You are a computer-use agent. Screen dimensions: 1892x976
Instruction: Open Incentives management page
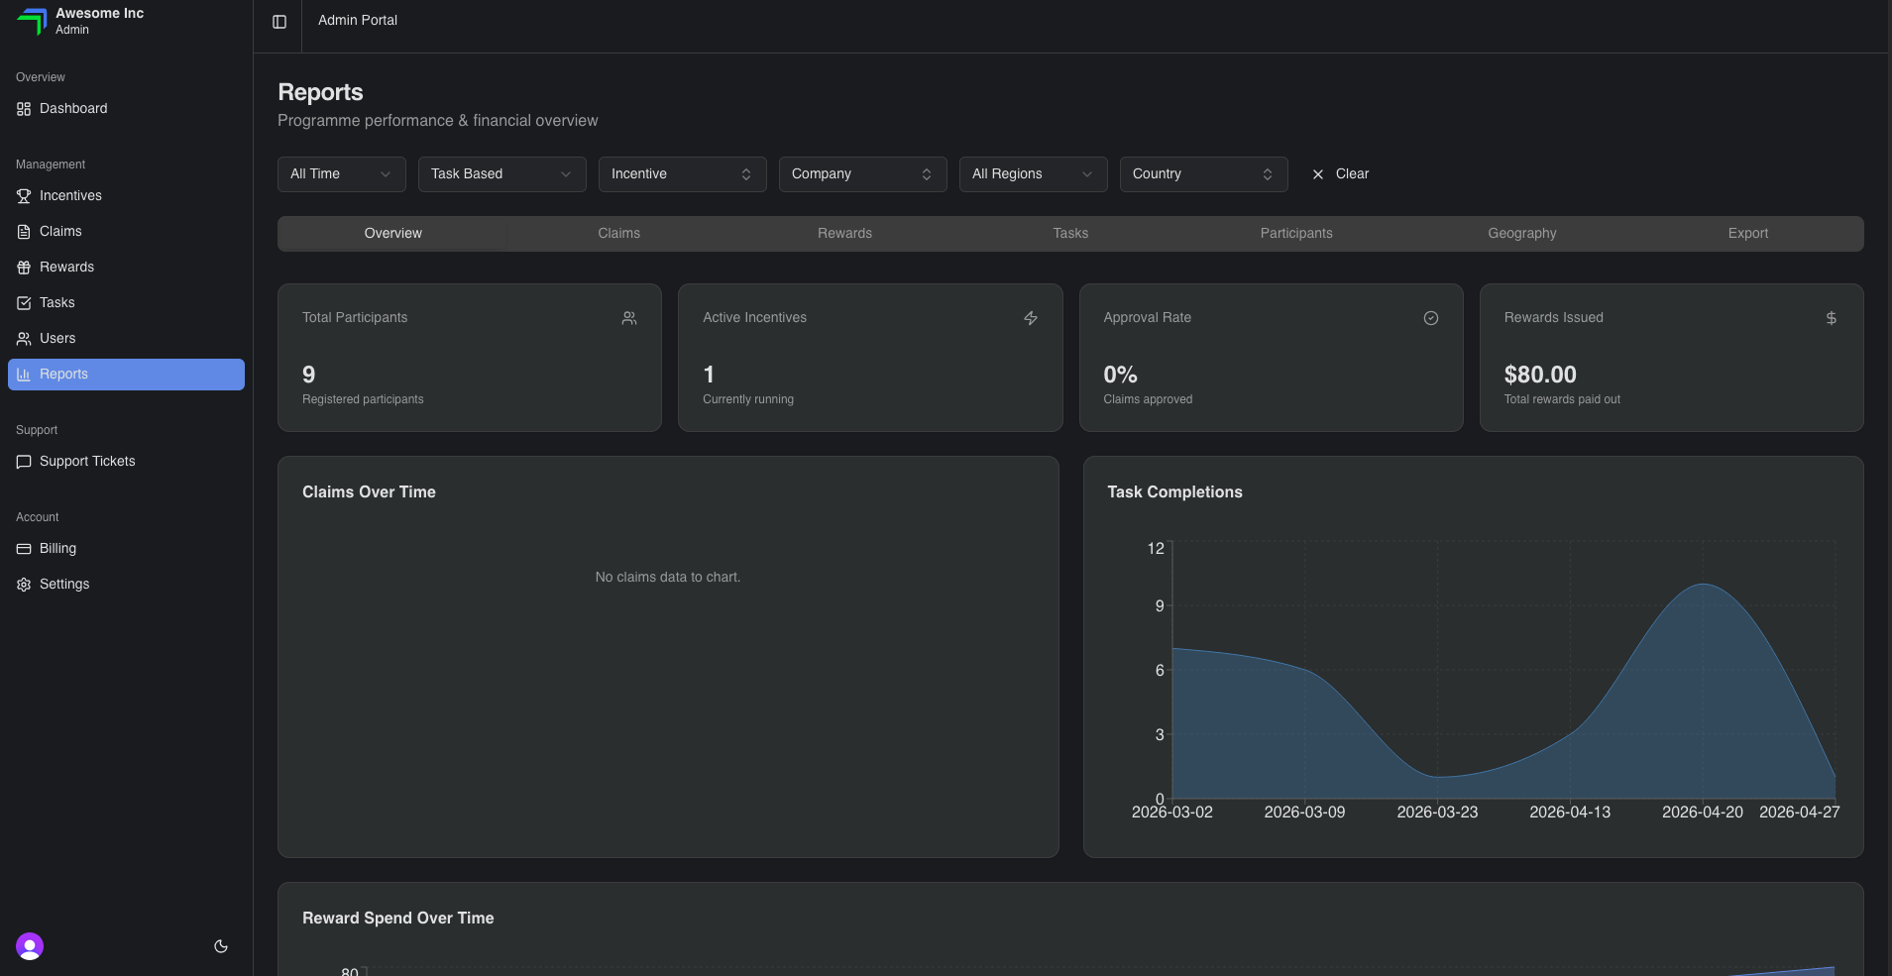pos(127,196)
